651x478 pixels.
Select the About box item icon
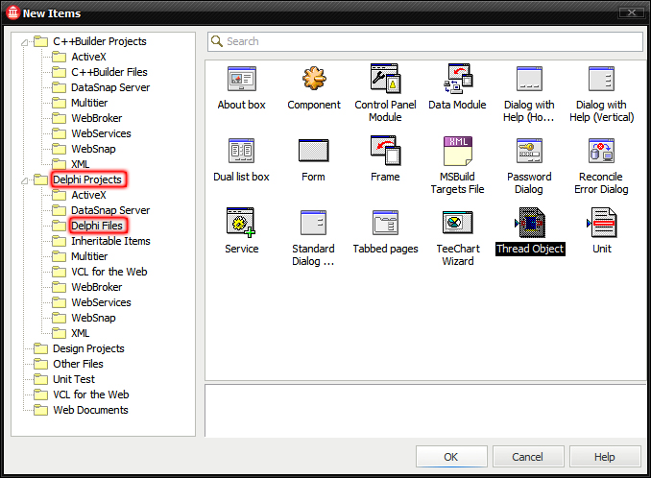242,79
